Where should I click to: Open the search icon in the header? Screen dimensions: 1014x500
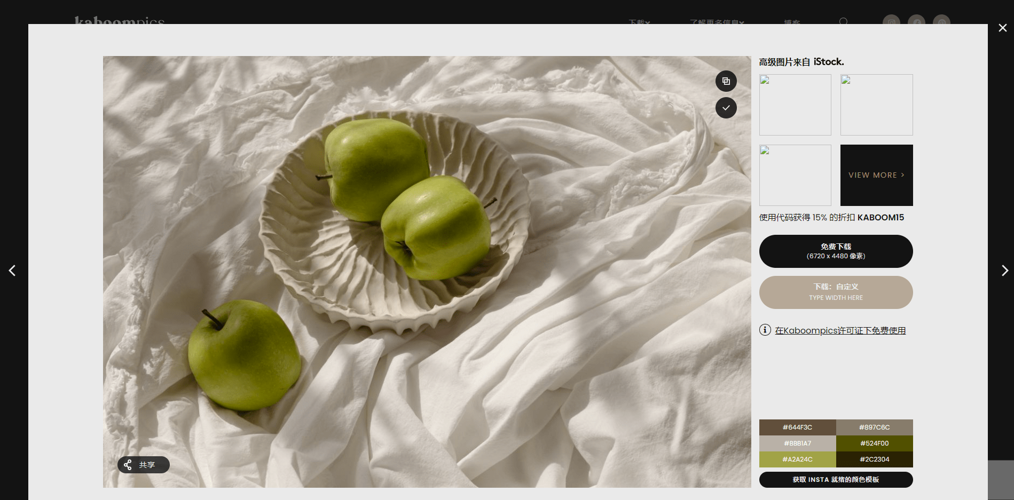(x=843, y=22)
